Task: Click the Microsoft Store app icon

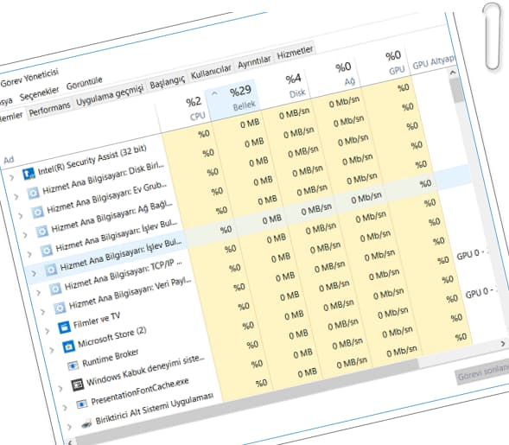Action: tap(68, 346)
